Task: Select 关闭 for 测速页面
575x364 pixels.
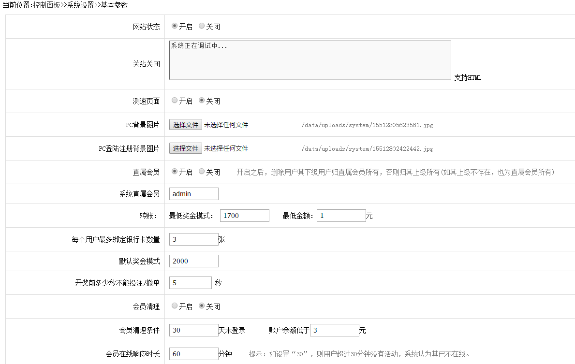Action: click(x=202, y=101)
